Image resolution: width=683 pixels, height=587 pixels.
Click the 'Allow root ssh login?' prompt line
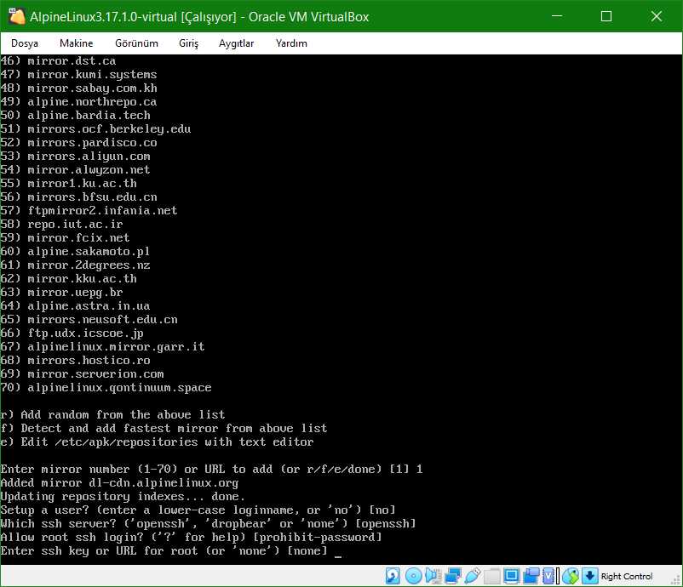point(192,537)
